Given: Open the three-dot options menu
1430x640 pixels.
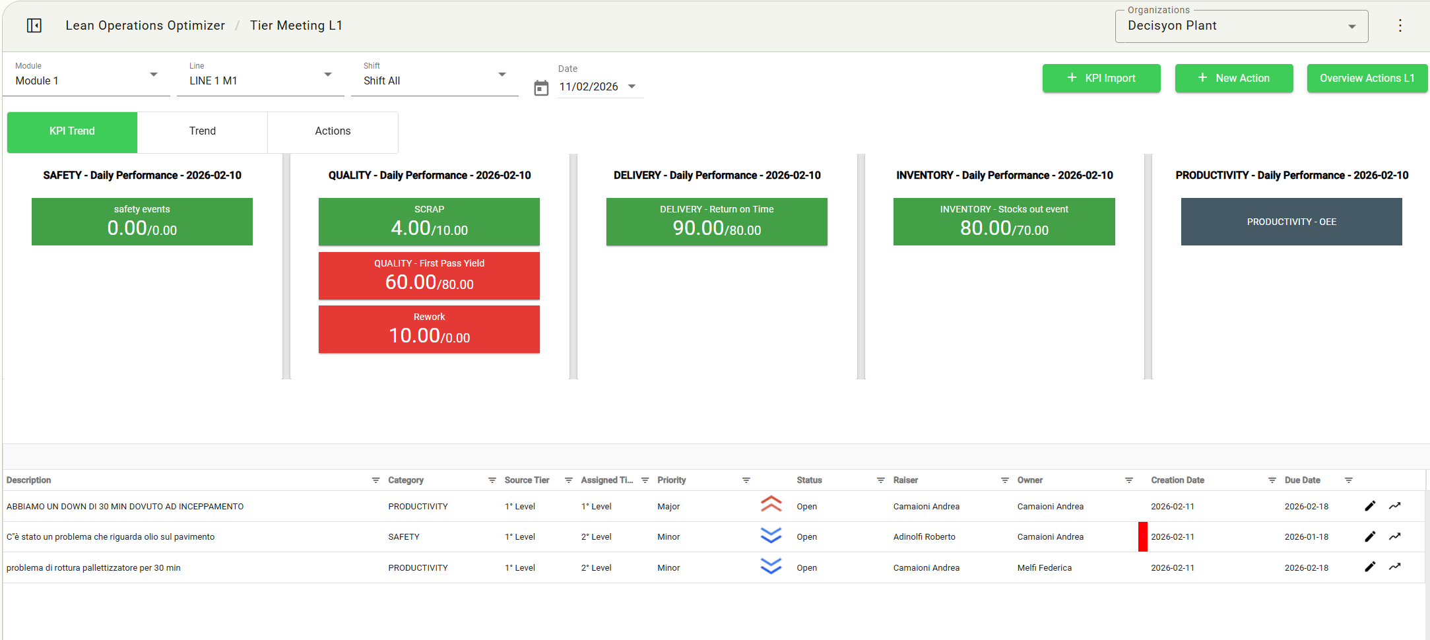Looking at the screenshot, I should (x=1400, y=26).
